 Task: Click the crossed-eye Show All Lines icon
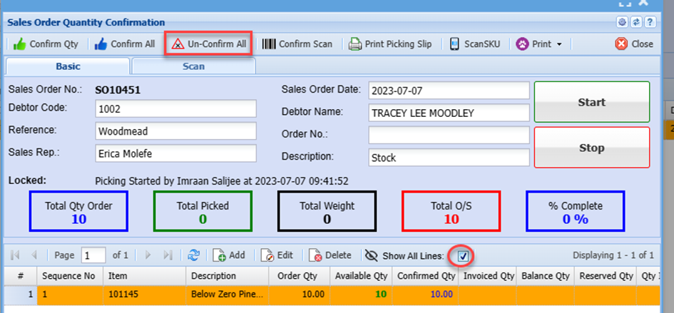371,256
